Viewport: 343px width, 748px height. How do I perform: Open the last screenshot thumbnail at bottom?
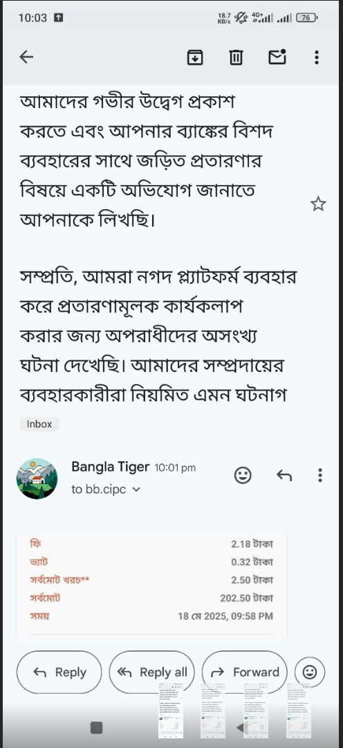[299, 711]
